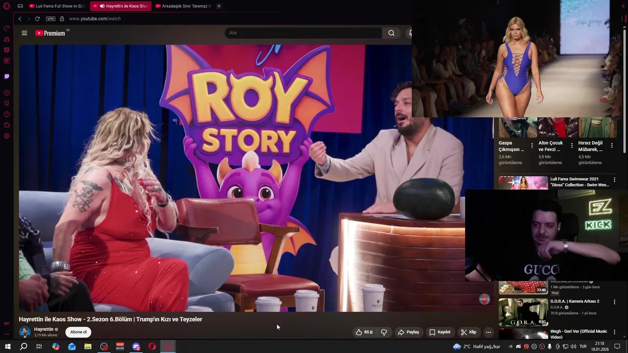Open Voicemeeter app from the taskbar
This screenshot has height=353, width=628.
point(120,347)
